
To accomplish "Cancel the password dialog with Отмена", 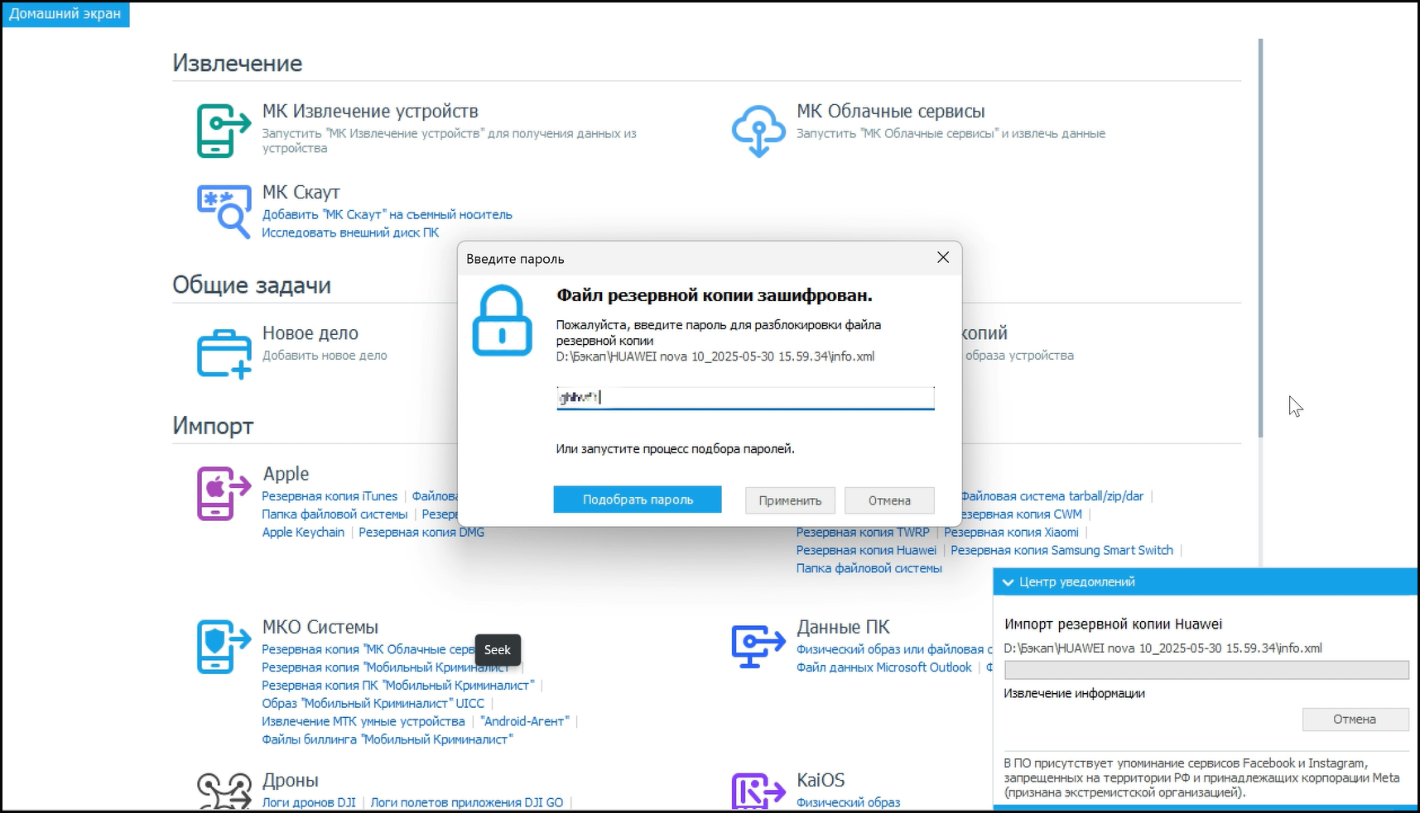I will (889, 500).
